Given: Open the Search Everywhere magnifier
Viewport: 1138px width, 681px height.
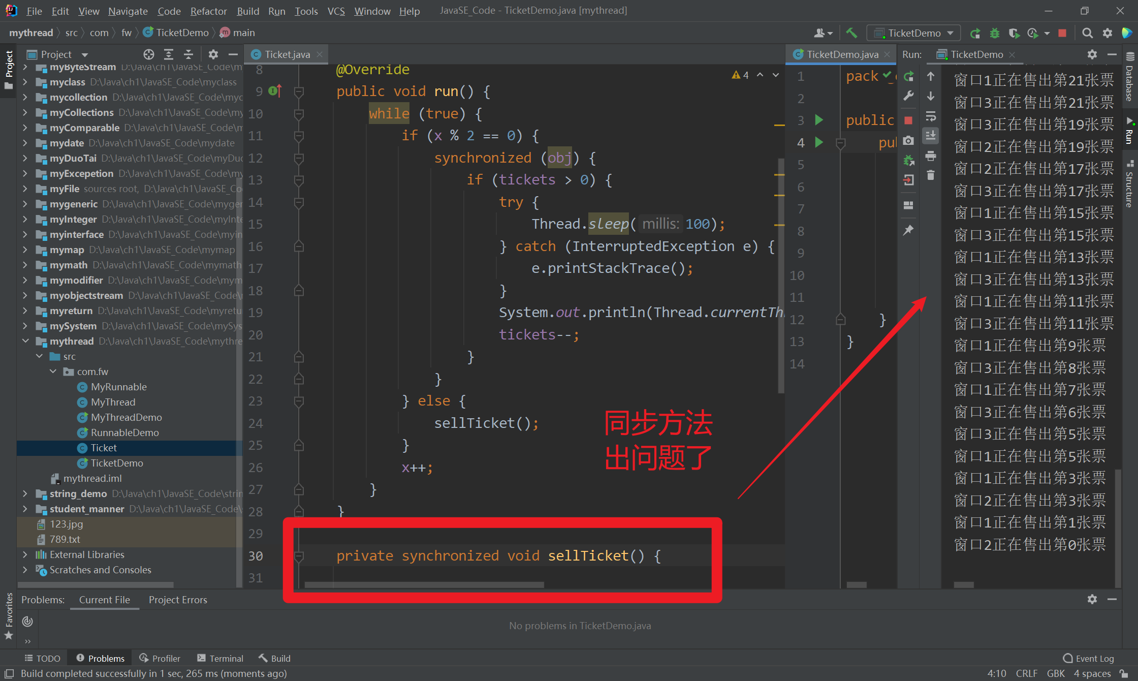Looking at the screenshot, I should pos(1087,33).
